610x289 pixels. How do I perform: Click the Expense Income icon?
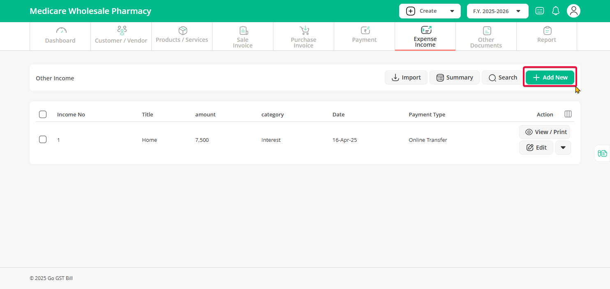pos(426,30)
